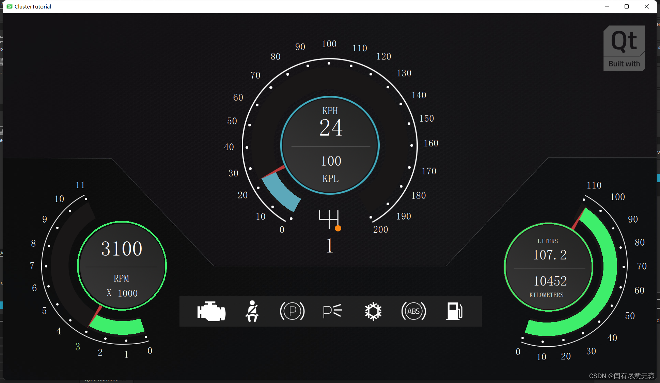660x383 pixels.
Task: Click the 10452 kilometers odometer value
Action: click(x=550, y=281)
